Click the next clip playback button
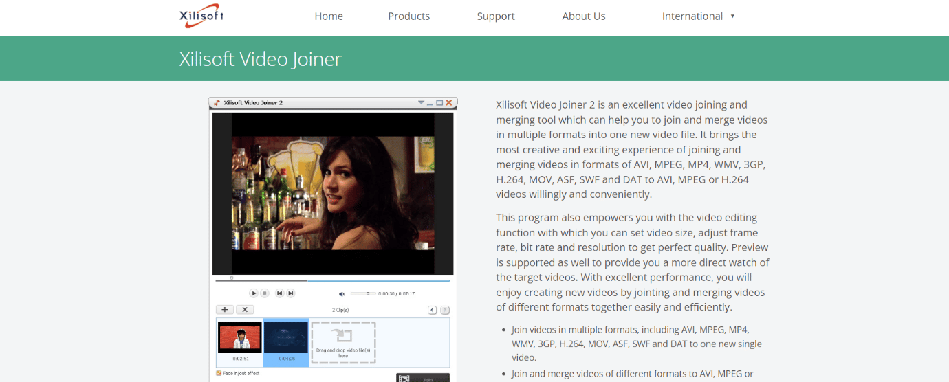Viewport: 949px width, 382px height. [x=291, y=293]
